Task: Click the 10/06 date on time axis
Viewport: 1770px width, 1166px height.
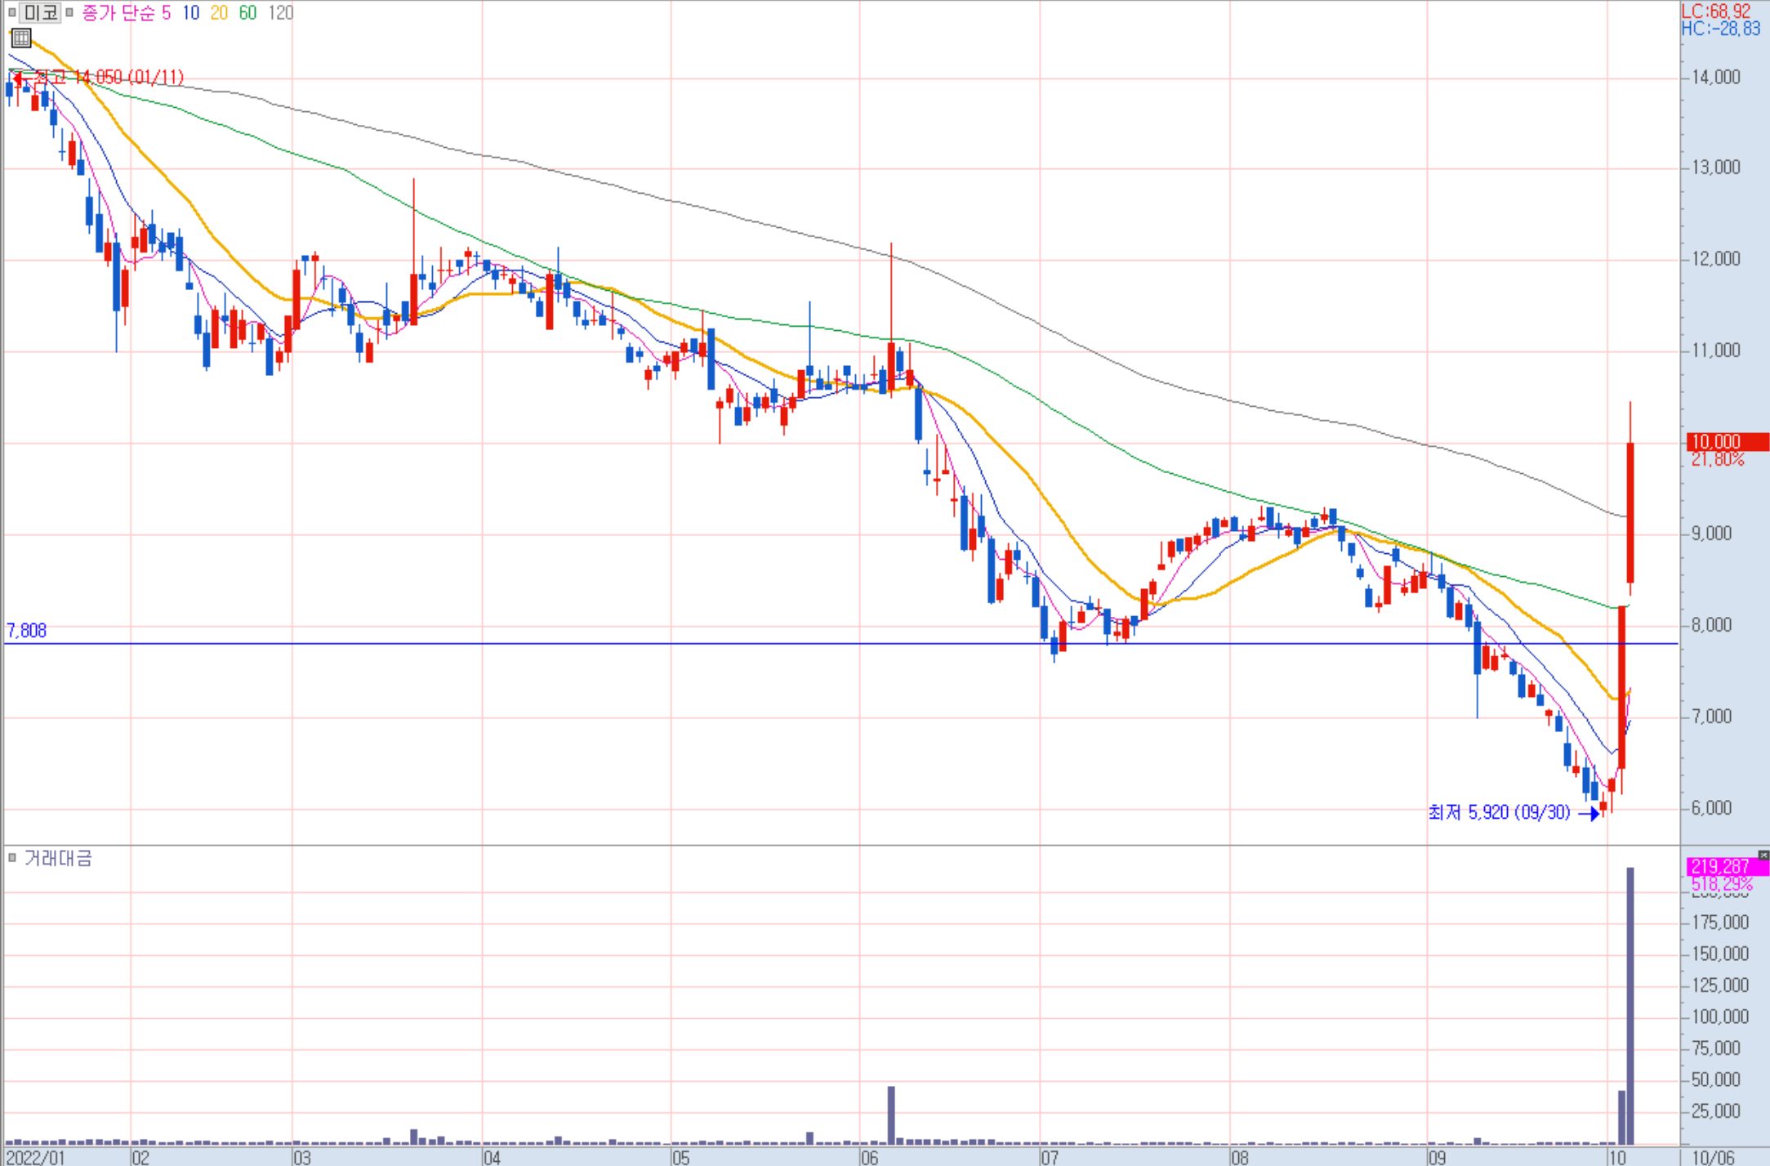Action: [x=1712, y=1157]
